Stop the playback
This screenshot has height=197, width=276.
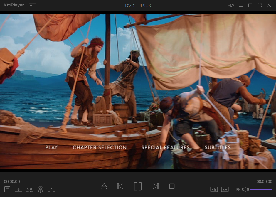[172, 186]
